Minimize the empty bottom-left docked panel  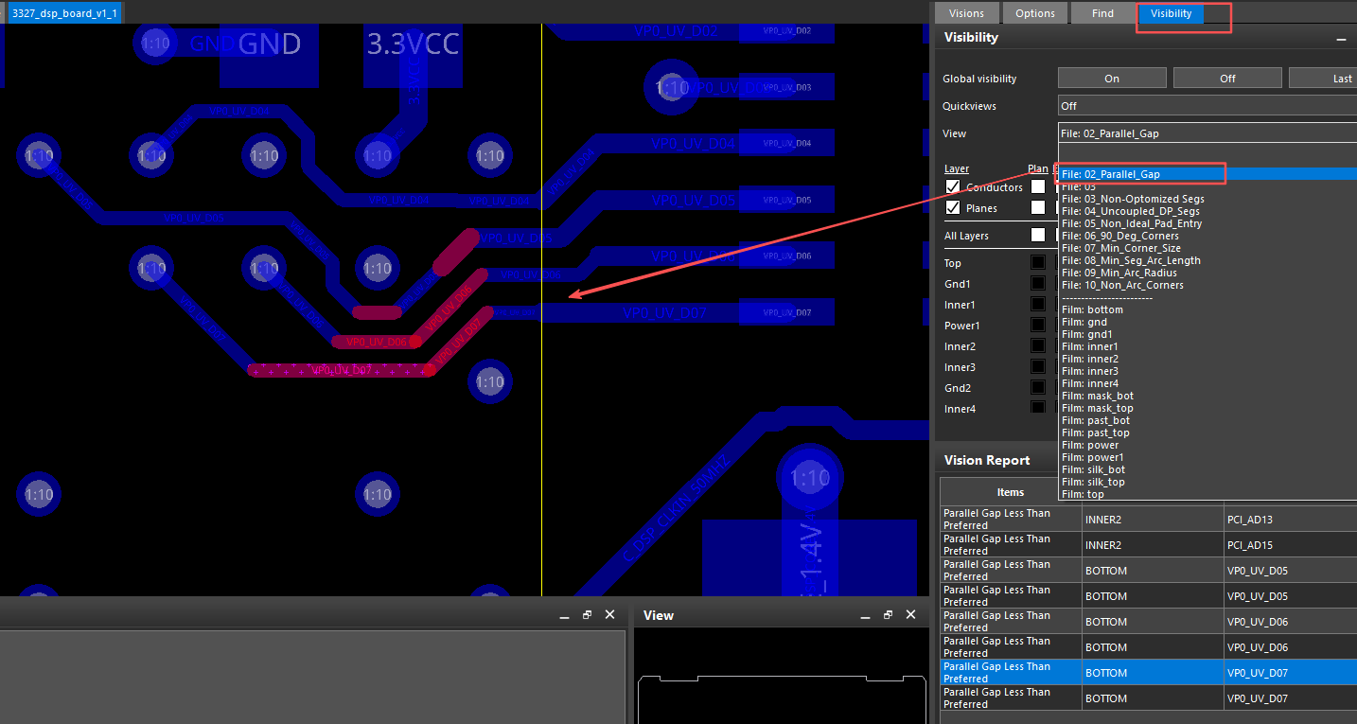[x=564, y=615]
